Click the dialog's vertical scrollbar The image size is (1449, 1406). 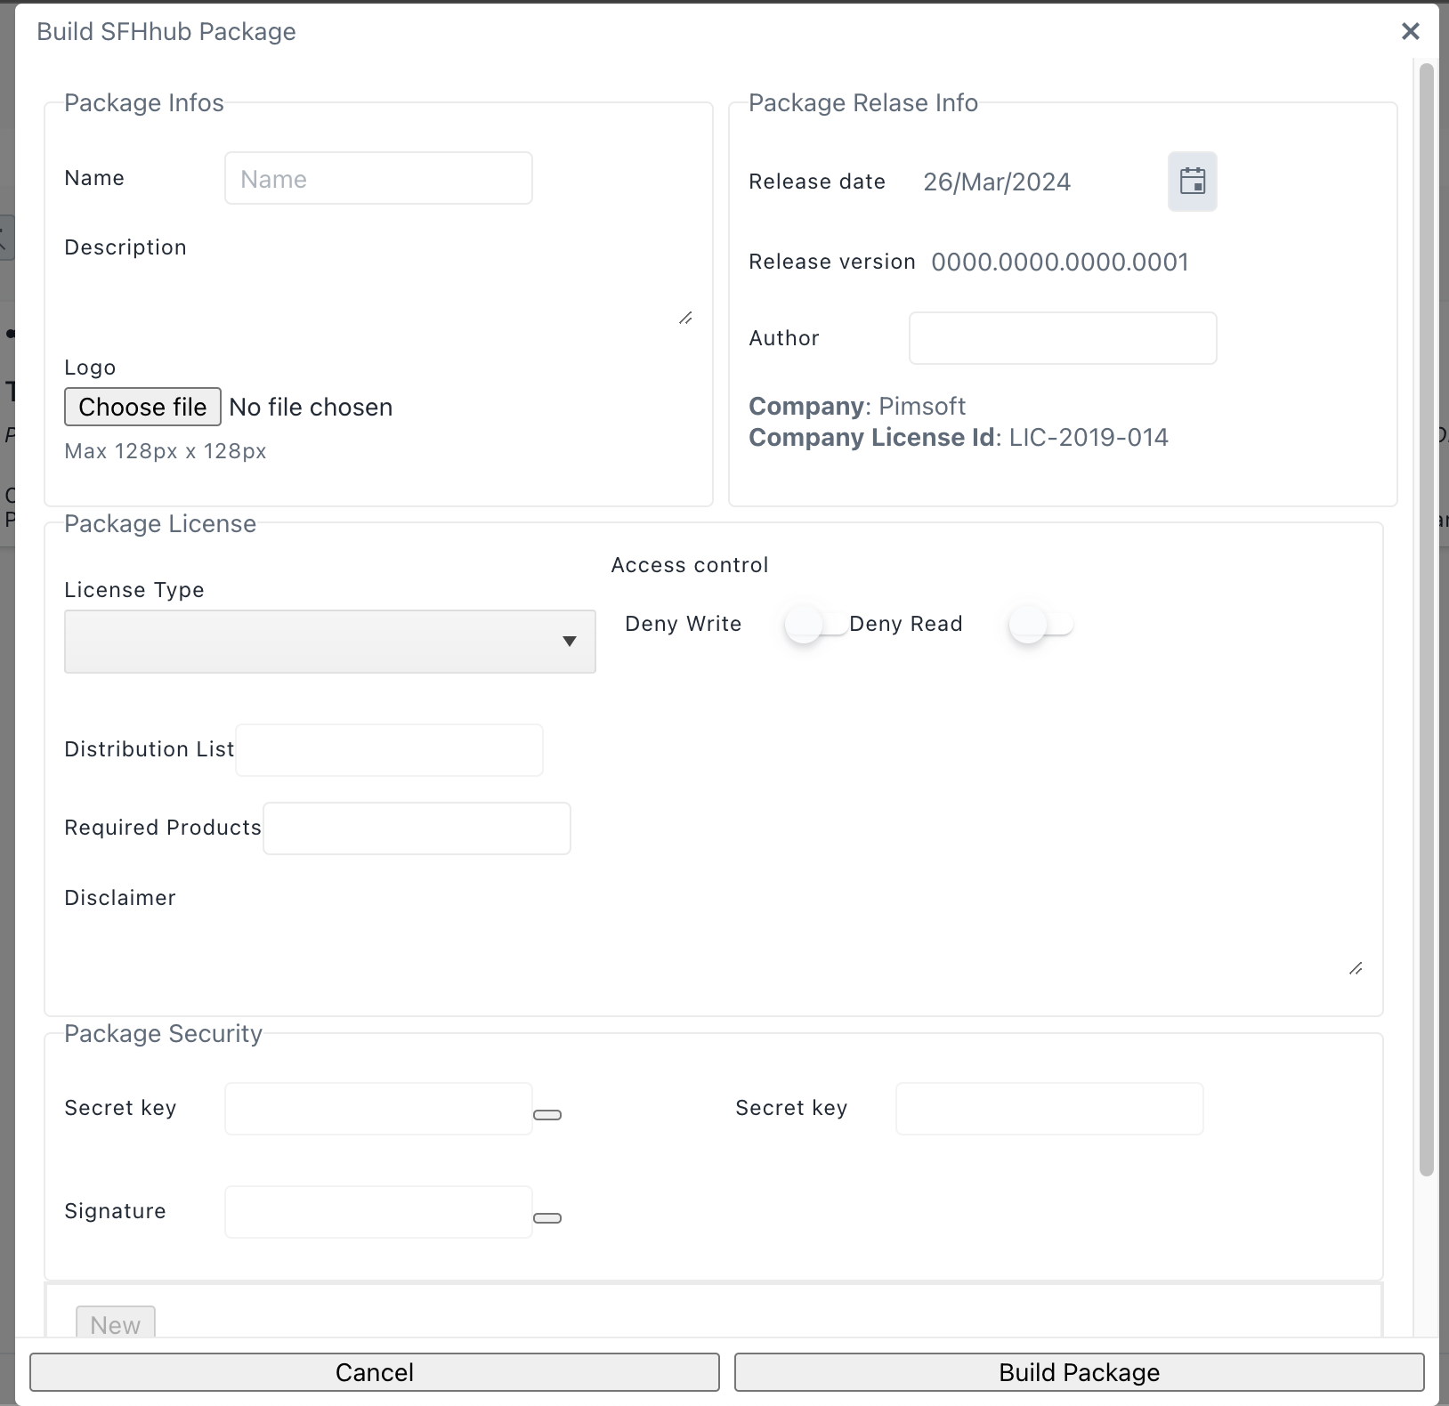(x=1426, y=623)
